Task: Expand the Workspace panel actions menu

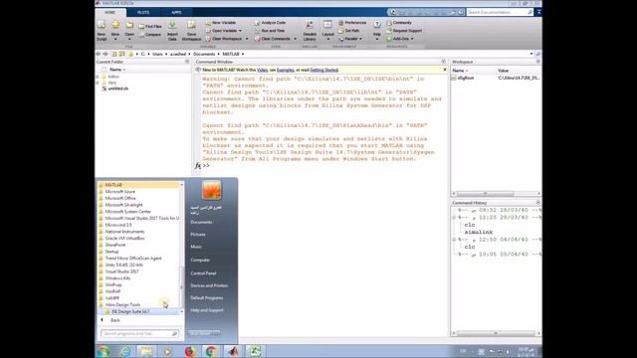Action: [x=537, y=62]
